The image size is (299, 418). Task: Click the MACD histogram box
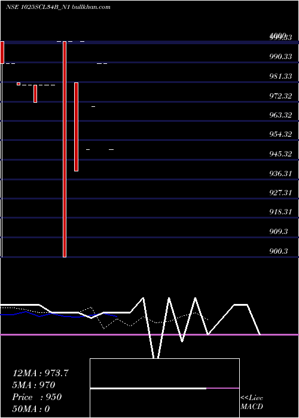(164, 388)
